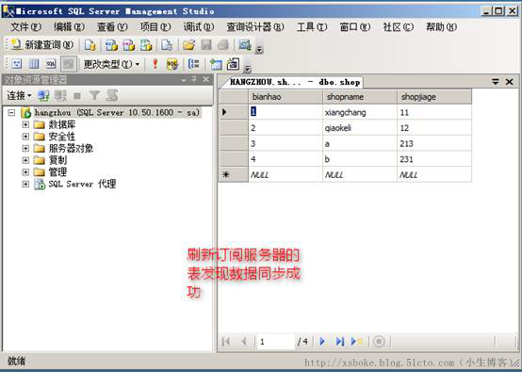Click the Connect Object Explorer icon

[43, 96]
